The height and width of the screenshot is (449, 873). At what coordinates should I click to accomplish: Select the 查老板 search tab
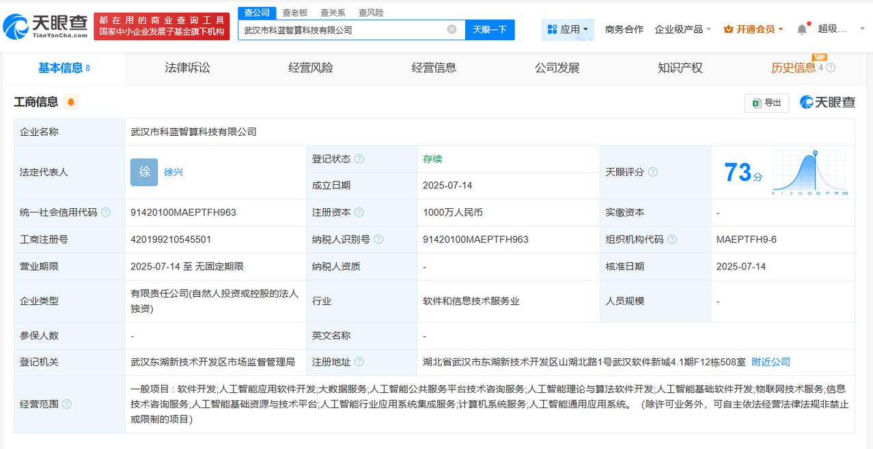tap(295, 13)
